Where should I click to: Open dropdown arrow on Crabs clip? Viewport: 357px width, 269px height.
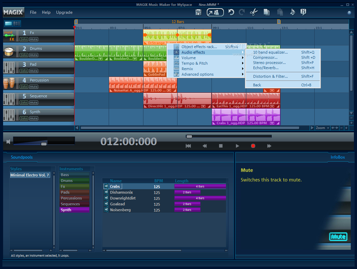tap(272, 123)
